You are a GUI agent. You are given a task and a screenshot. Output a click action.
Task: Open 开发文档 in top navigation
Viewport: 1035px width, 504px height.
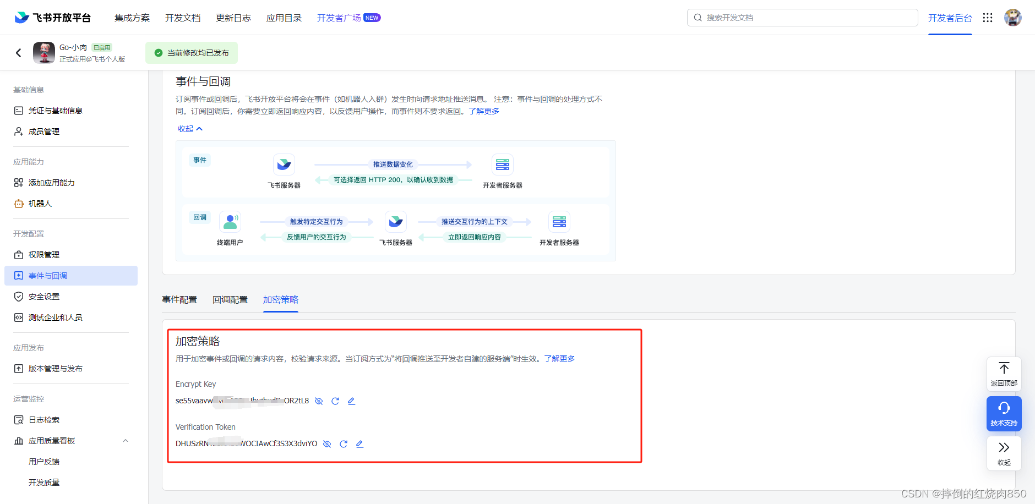coord(183,18)
